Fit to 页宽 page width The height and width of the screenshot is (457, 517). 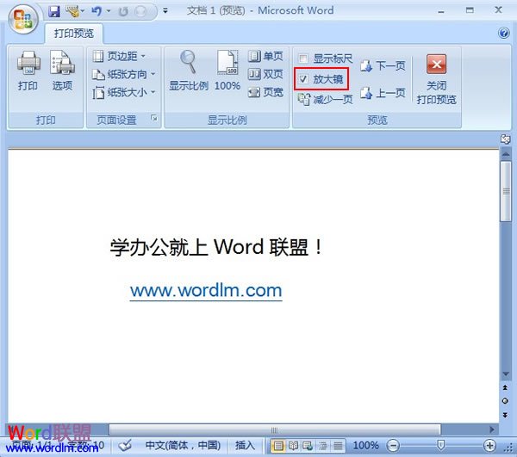265,93
